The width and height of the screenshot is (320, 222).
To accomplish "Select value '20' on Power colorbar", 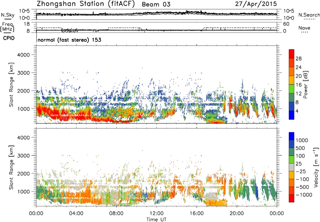I will pyautogui.click(x=298, y=76).
